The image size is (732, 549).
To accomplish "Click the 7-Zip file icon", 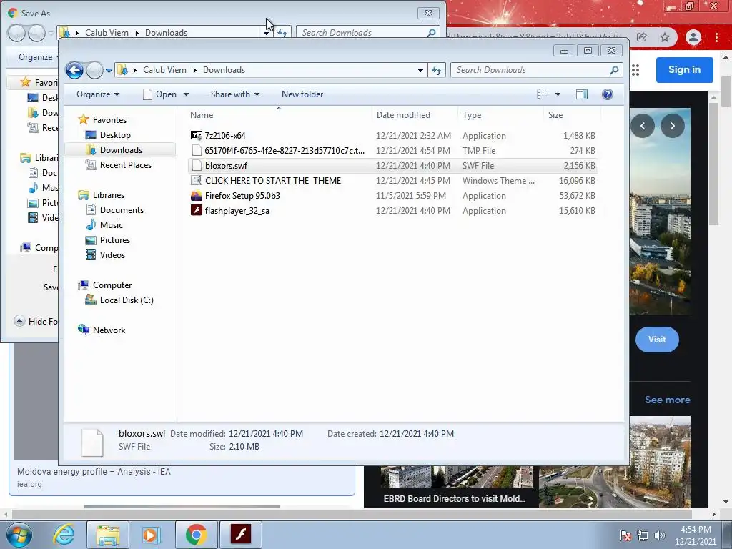I will click(197, 136).
